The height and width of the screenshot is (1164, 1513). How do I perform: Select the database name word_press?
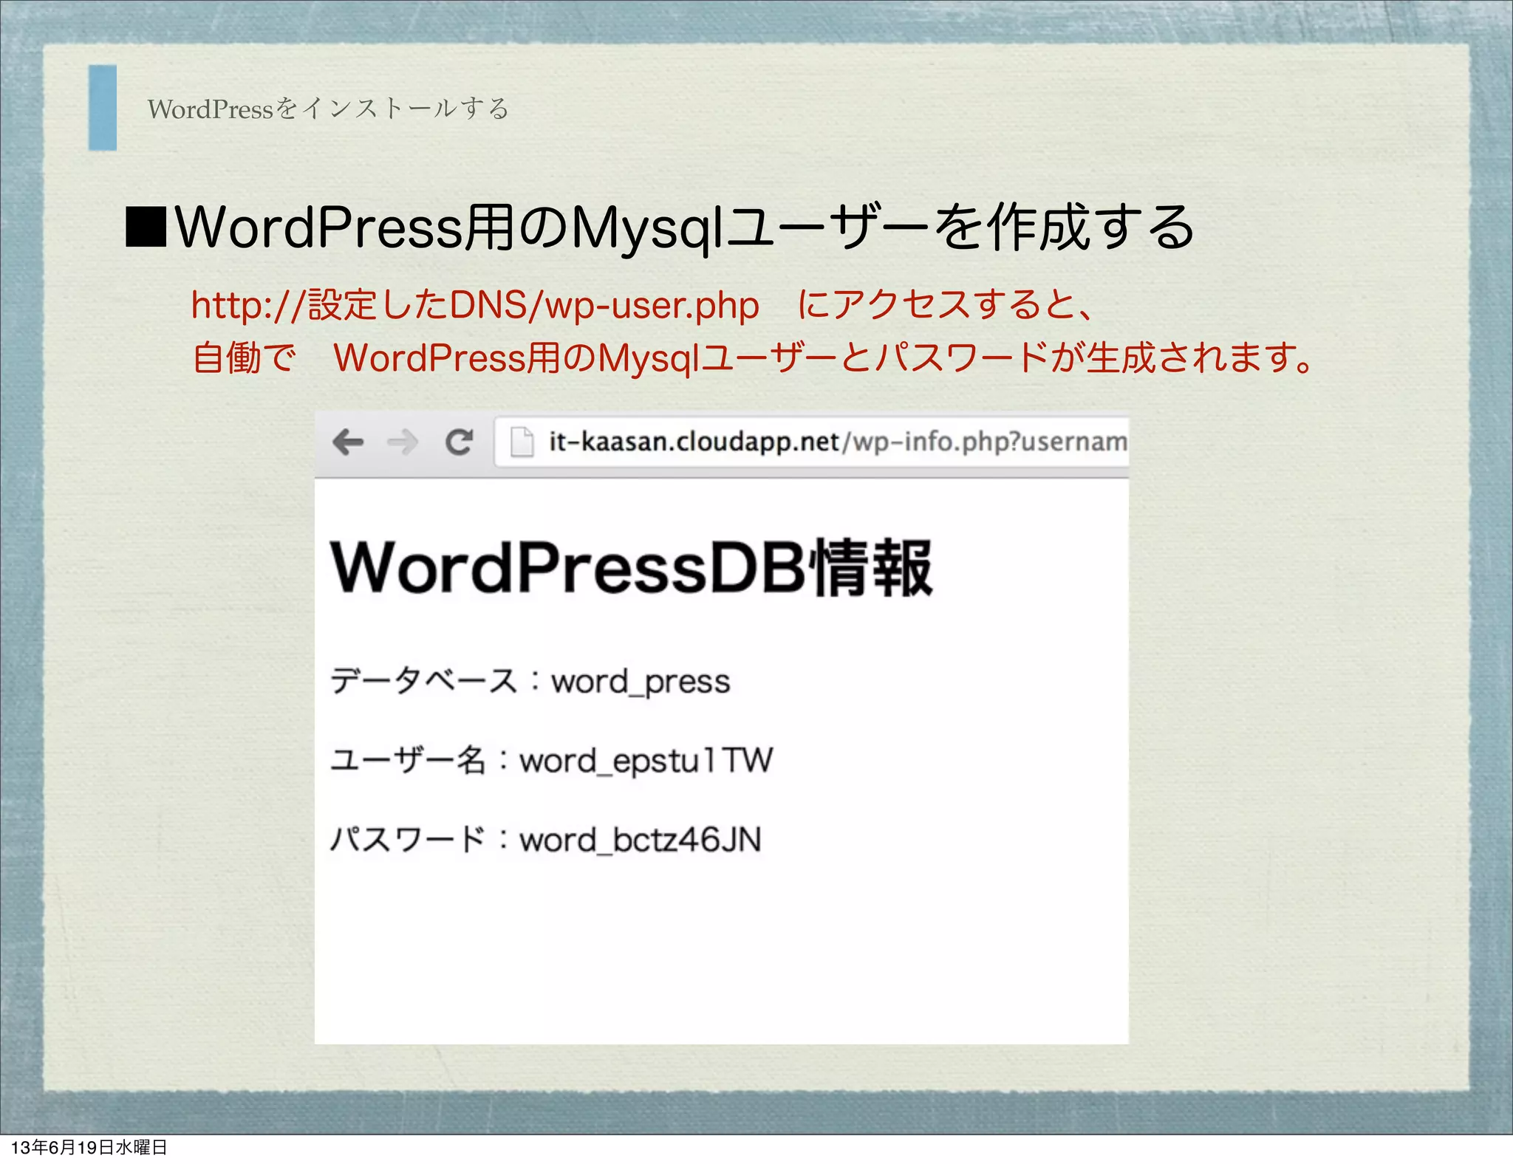click(641, 681)
